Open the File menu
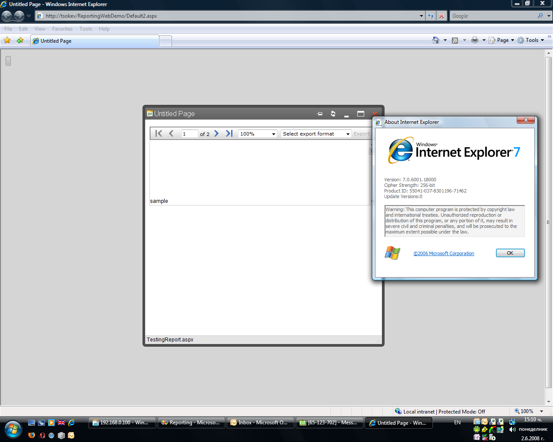The width and height of the screenshot is (553, 442). pos(8,29)
